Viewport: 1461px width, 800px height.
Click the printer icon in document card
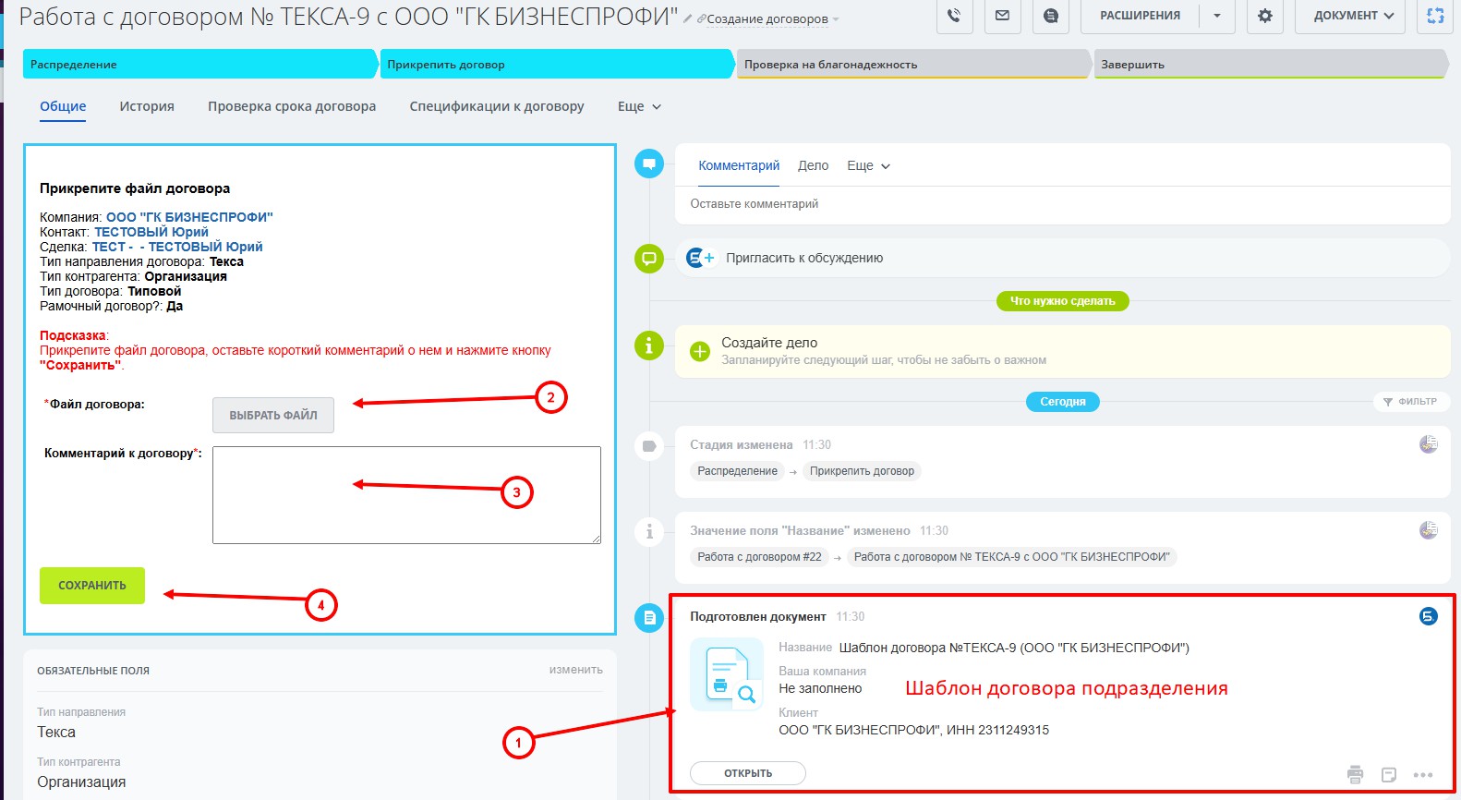coord(1355,774)
